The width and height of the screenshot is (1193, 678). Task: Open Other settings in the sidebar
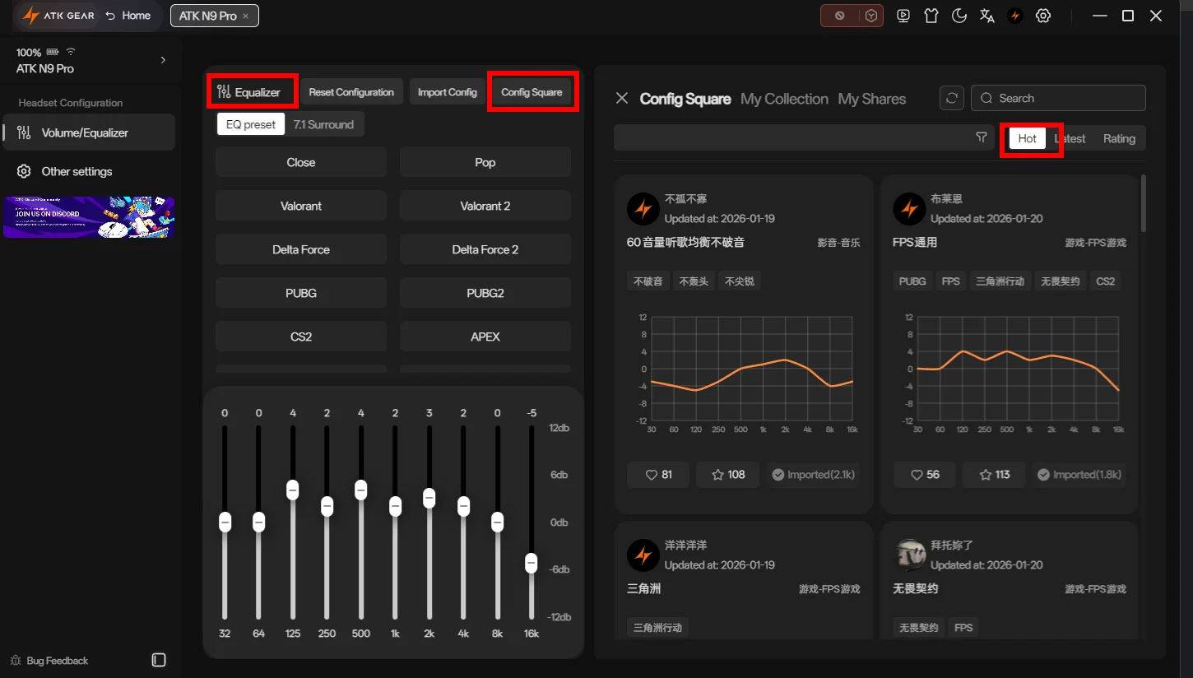pos(89,171)
